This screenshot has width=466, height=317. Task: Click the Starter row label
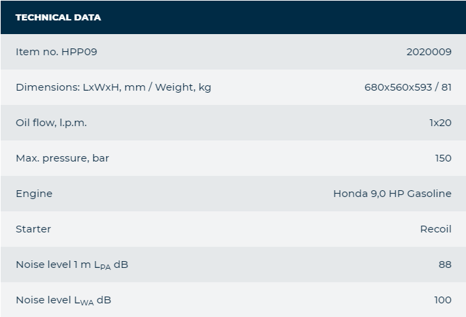(x=33, y=229)
